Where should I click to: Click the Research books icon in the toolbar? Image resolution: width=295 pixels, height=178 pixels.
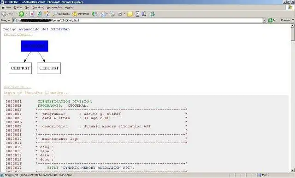[144, 14]
